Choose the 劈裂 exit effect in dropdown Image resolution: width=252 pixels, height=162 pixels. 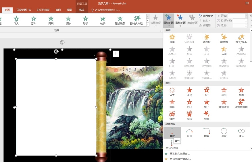click(x=241, y=92)
